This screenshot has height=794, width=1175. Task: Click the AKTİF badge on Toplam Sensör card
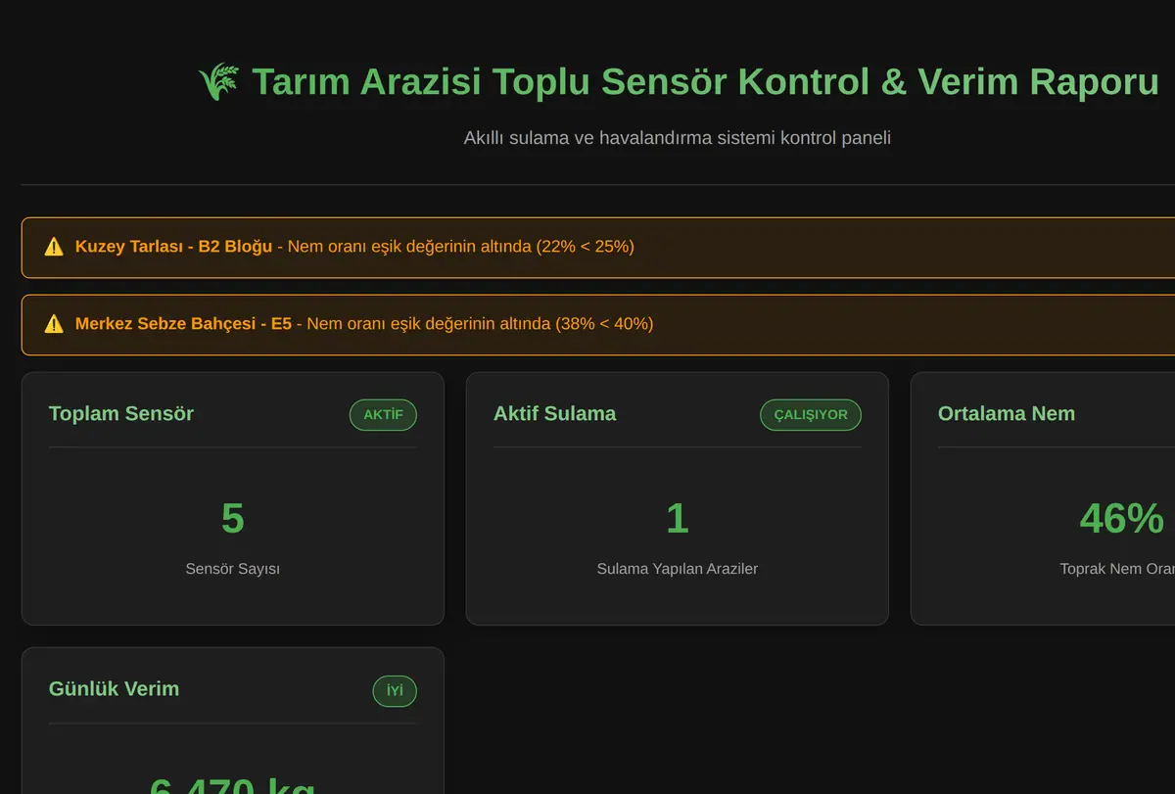[x=383, y=415]
